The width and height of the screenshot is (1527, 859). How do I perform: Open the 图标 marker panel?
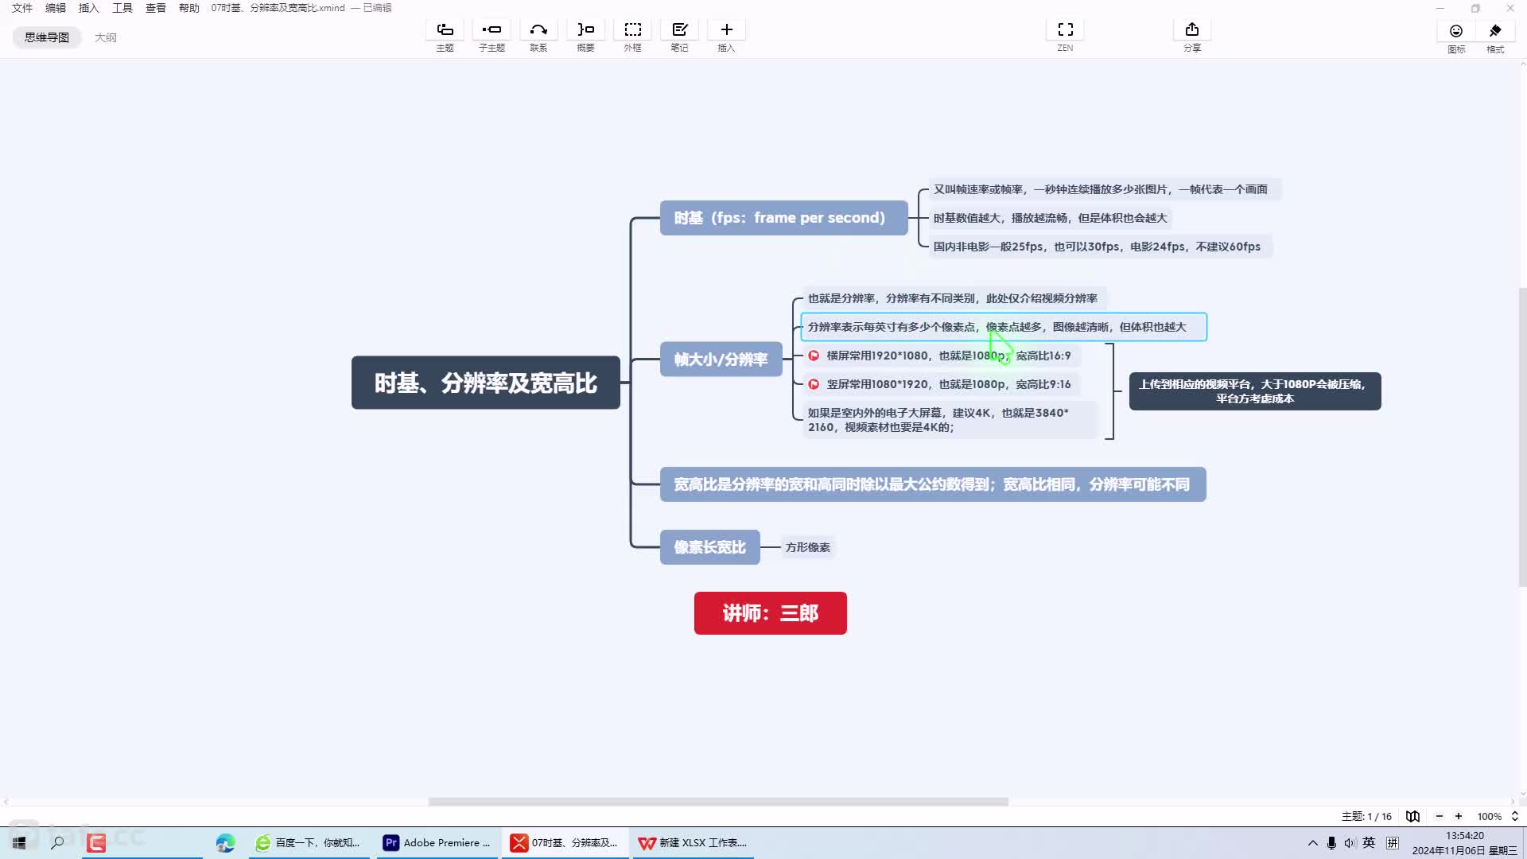[x=1455, y=31]
